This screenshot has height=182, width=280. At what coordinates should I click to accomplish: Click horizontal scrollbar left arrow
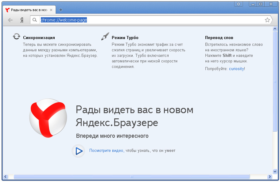point(5,177)
